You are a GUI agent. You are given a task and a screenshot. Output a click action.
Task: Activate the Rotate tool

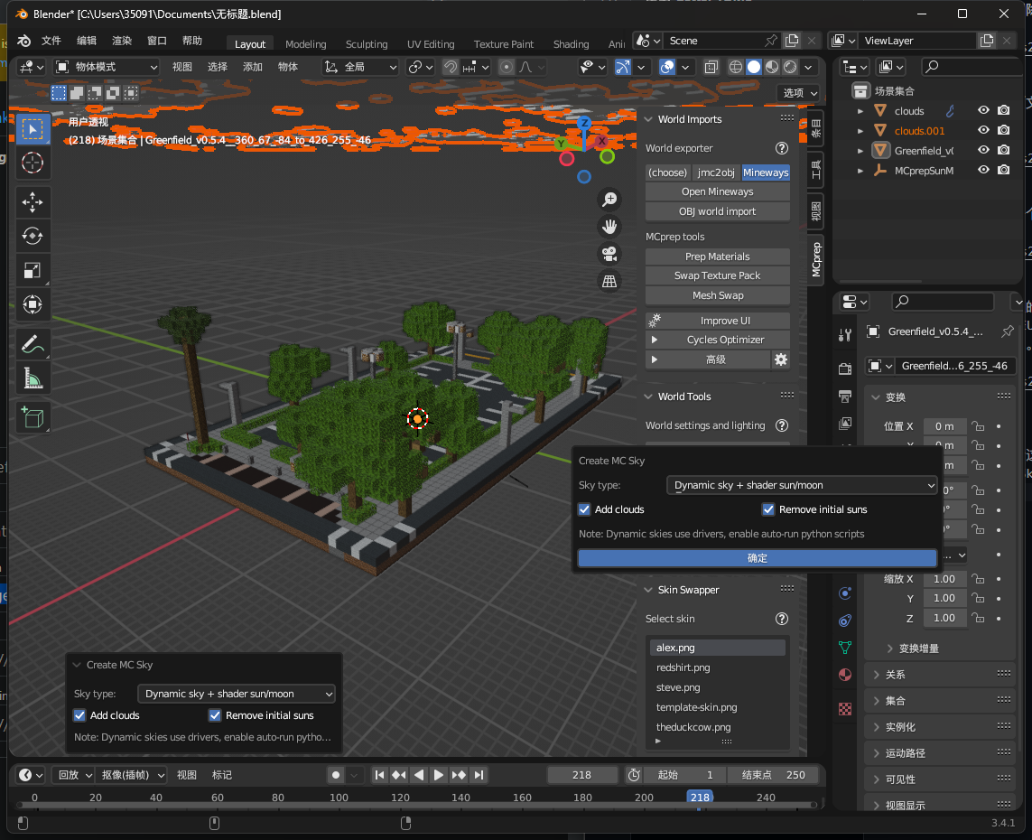click(33, 237)
